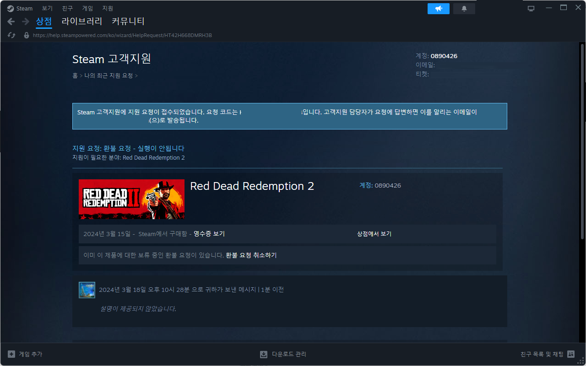This screenshot has height=366, width=586.
Task: Switch to the 라이브러리 tab
Action: (82, 22)
